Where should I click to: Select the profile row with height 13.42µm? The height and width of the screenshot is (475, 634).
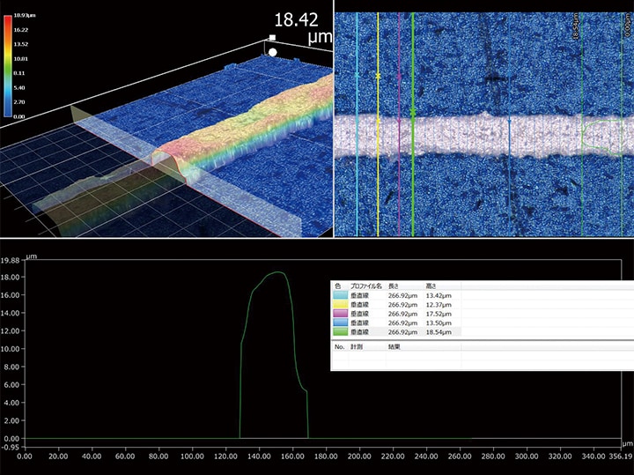438,297
